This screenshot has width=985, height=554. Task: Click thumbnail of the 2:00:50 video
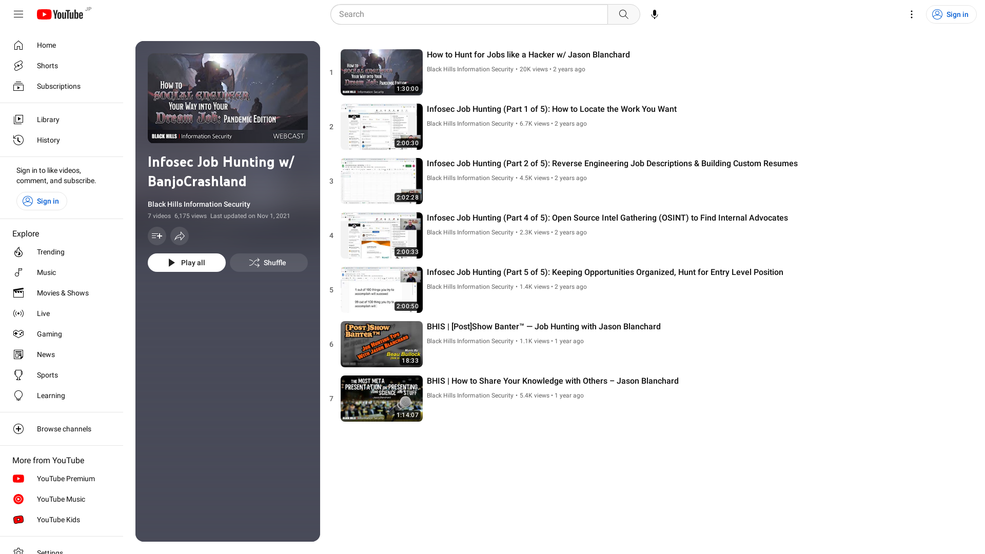[382, 290]
